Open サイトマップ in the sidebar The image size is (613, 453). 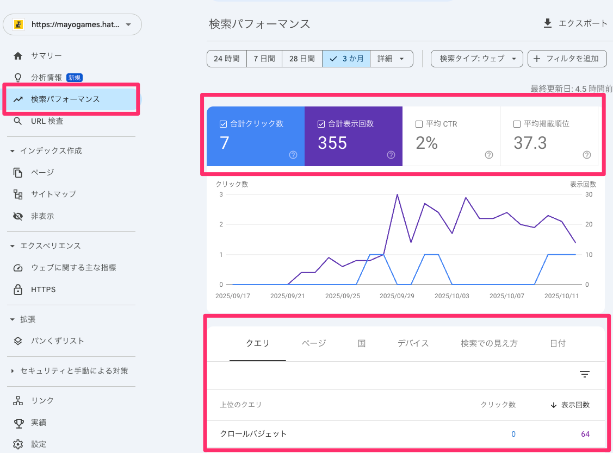pos(53,194)
